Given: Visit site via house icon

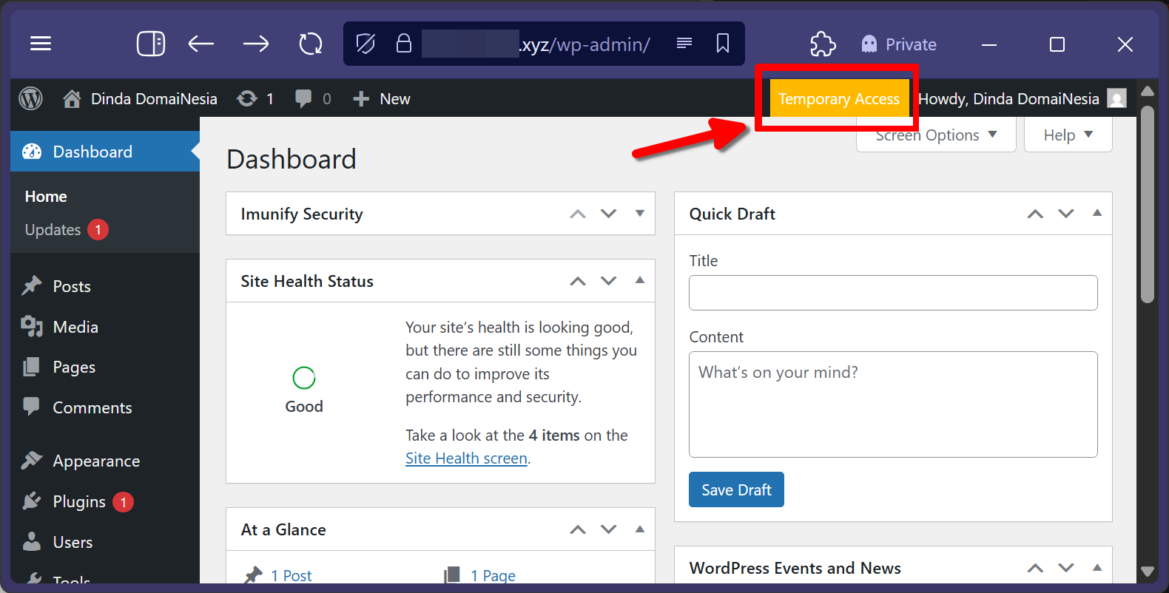Looking at the screenshot, I should pyautogui.click(x=72, y=98).
